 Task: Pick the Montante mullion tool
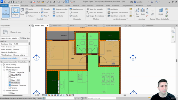point(58,16)
